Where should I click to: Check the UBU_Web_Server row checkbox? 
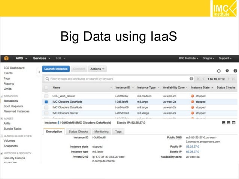46,96
